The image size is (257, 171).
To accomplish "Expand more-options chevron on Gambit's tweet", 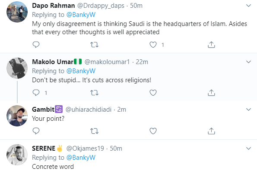I will (x=249, y=110).
